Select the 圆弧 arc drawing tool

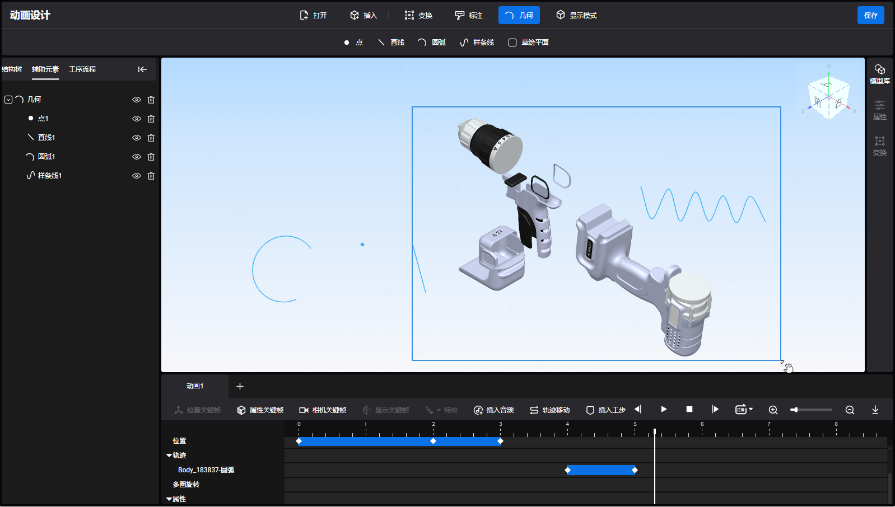coord(432,43)
